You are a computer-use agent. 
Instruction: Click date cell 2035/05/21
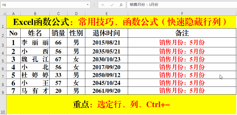[x=107, y=51]
